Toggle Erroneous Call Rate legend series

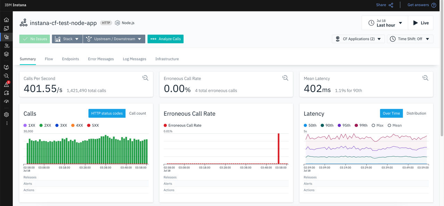pos(182,125)
